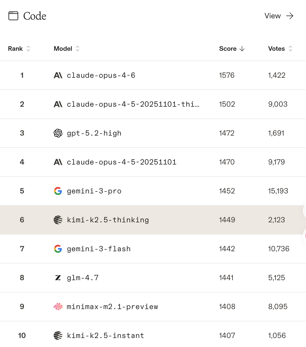The height and width of the screenshot is (347, 306).
Task: Click the Z logo beside glm-4.7
Action: coord(58,278)
